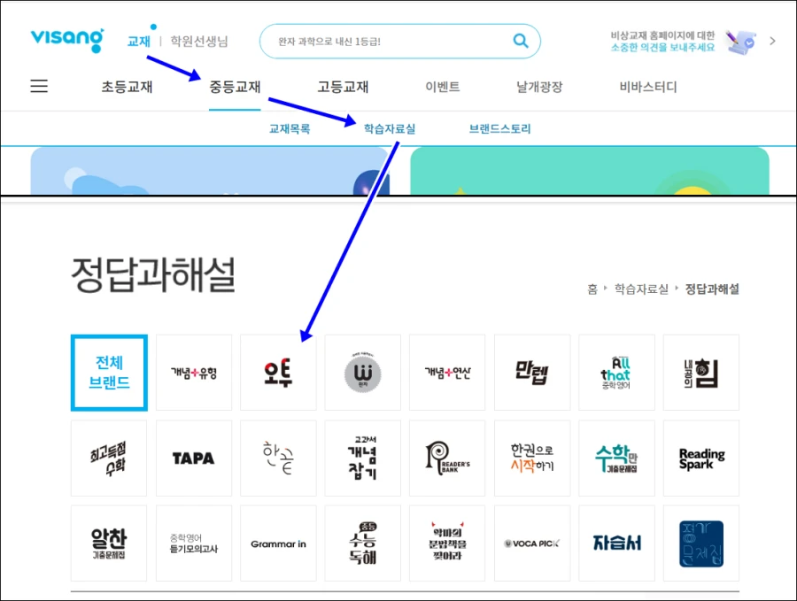Screen dimensions: 797x601
Task: Select the 개념+유형 brand tile
Action: point(194,373)
